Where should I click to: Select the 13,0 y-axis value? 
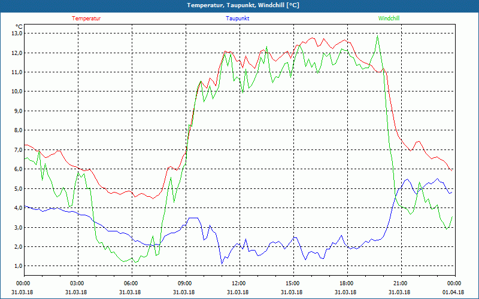(17, 33)
